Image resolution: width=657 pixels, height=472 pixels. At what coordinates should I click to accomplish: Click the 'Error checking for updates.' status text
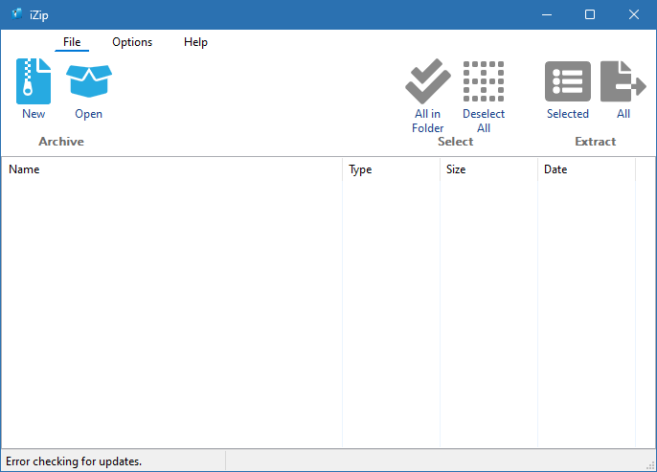pyautogui.click(x=74, y=461)
